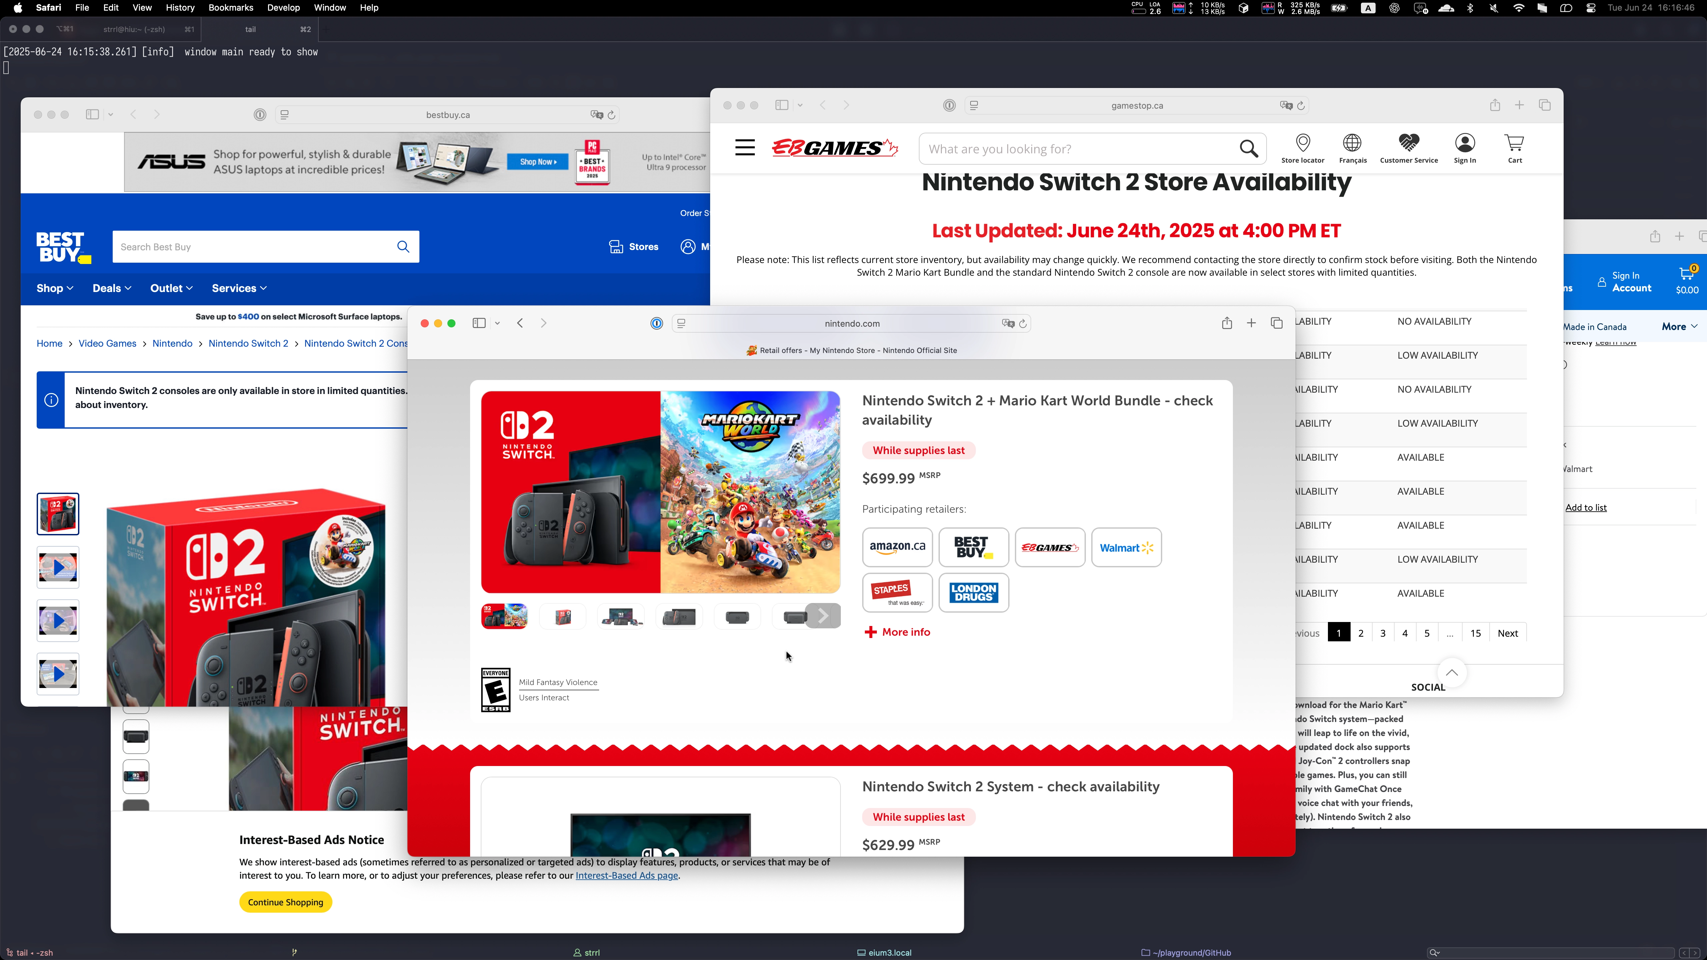Open the EB Games hamburger menu
Image resolution: width=1707 pixels, height=960 pixels.
pos(744,147)
